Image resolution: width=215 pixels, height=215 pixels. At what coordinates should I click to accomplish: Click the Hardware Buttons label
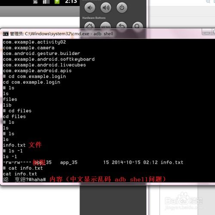tap(94, 18)
